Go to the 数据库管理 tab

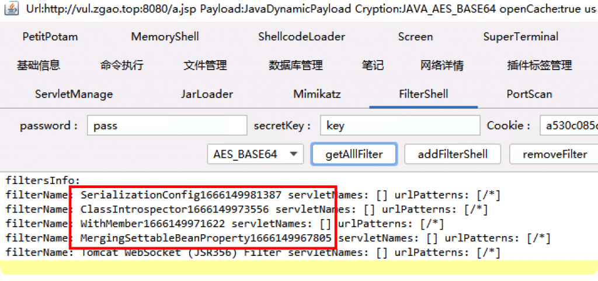click(295, 65)
